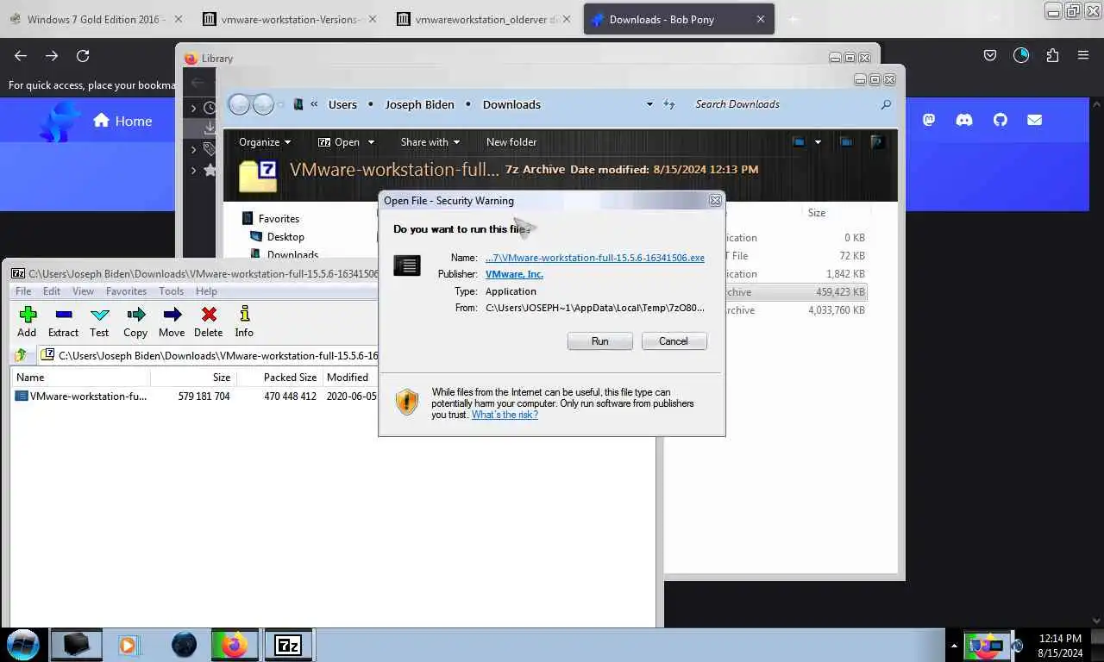Click the 7-Zip Move toolbar icon
The height and width of the screenshot is (662, 1104).
tap(172, 315)
